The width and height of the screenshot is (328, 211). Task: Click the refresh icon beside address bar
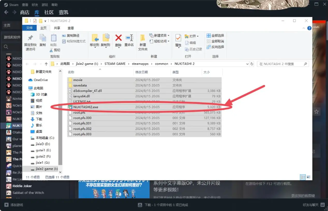pyautogui.click(x=252, y=64)
